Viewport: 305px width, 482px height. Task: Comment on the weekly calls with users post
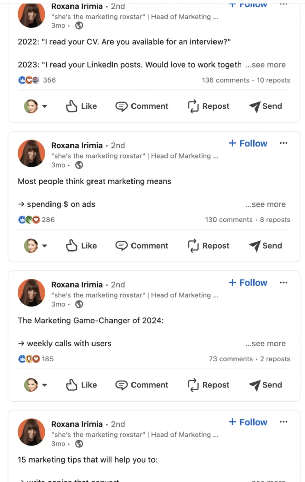point(142,385)
